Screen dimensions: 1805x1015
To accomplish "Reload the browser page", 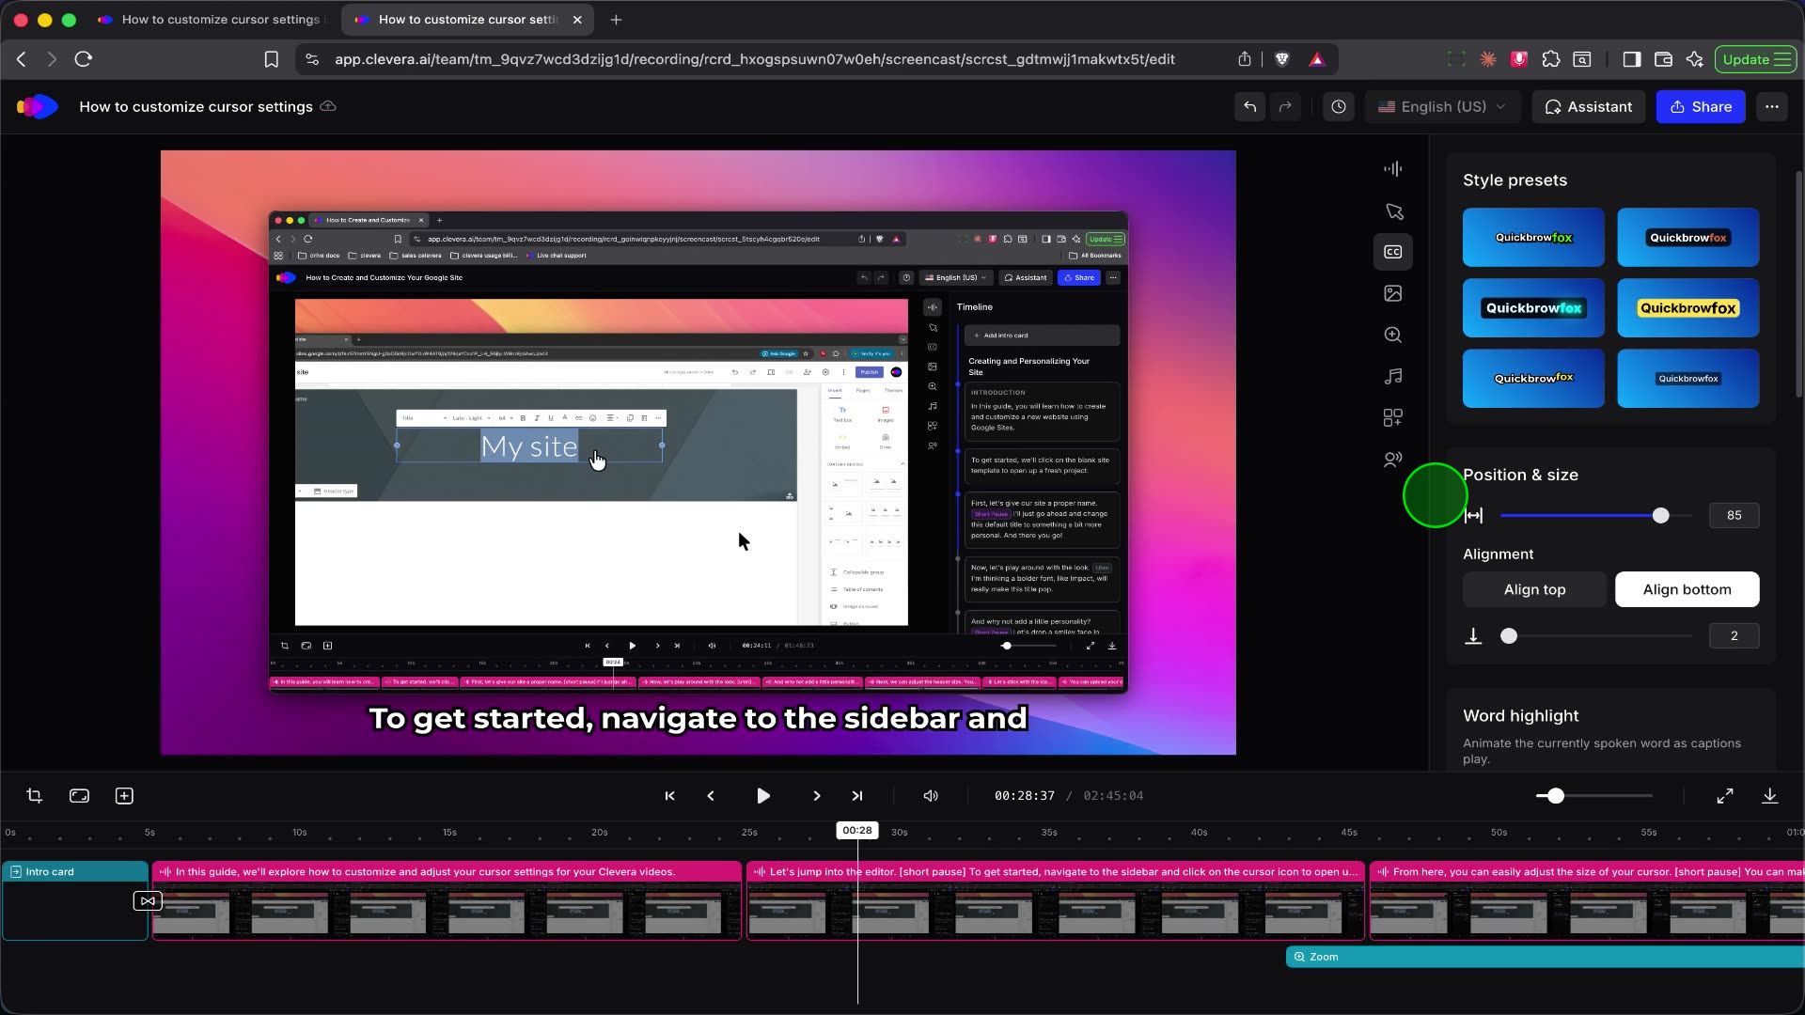I will pos(84,59).
